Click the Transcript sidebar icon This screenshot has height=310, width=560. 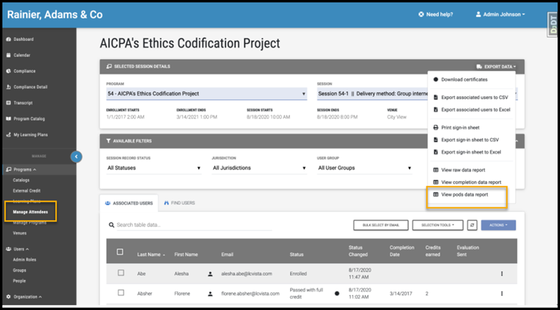click(x=8, y=103)
